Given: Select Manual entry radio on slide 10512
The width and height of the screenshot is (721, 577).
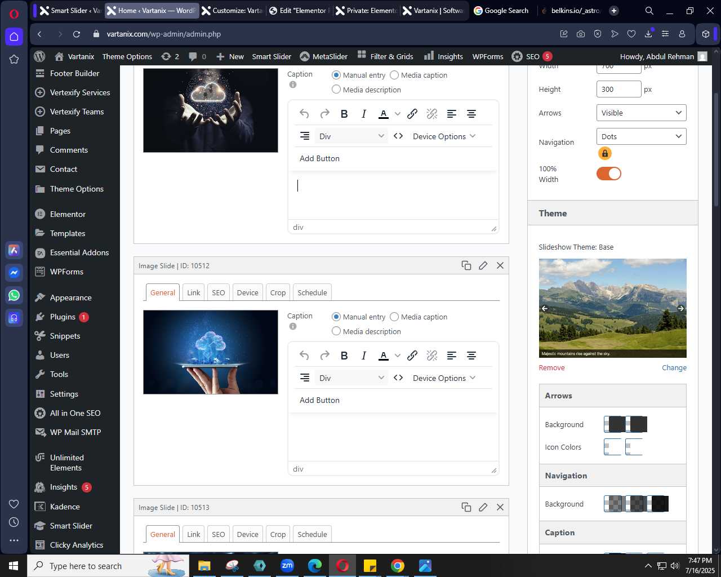Looking at the screenshot, I should pos(336,317).
